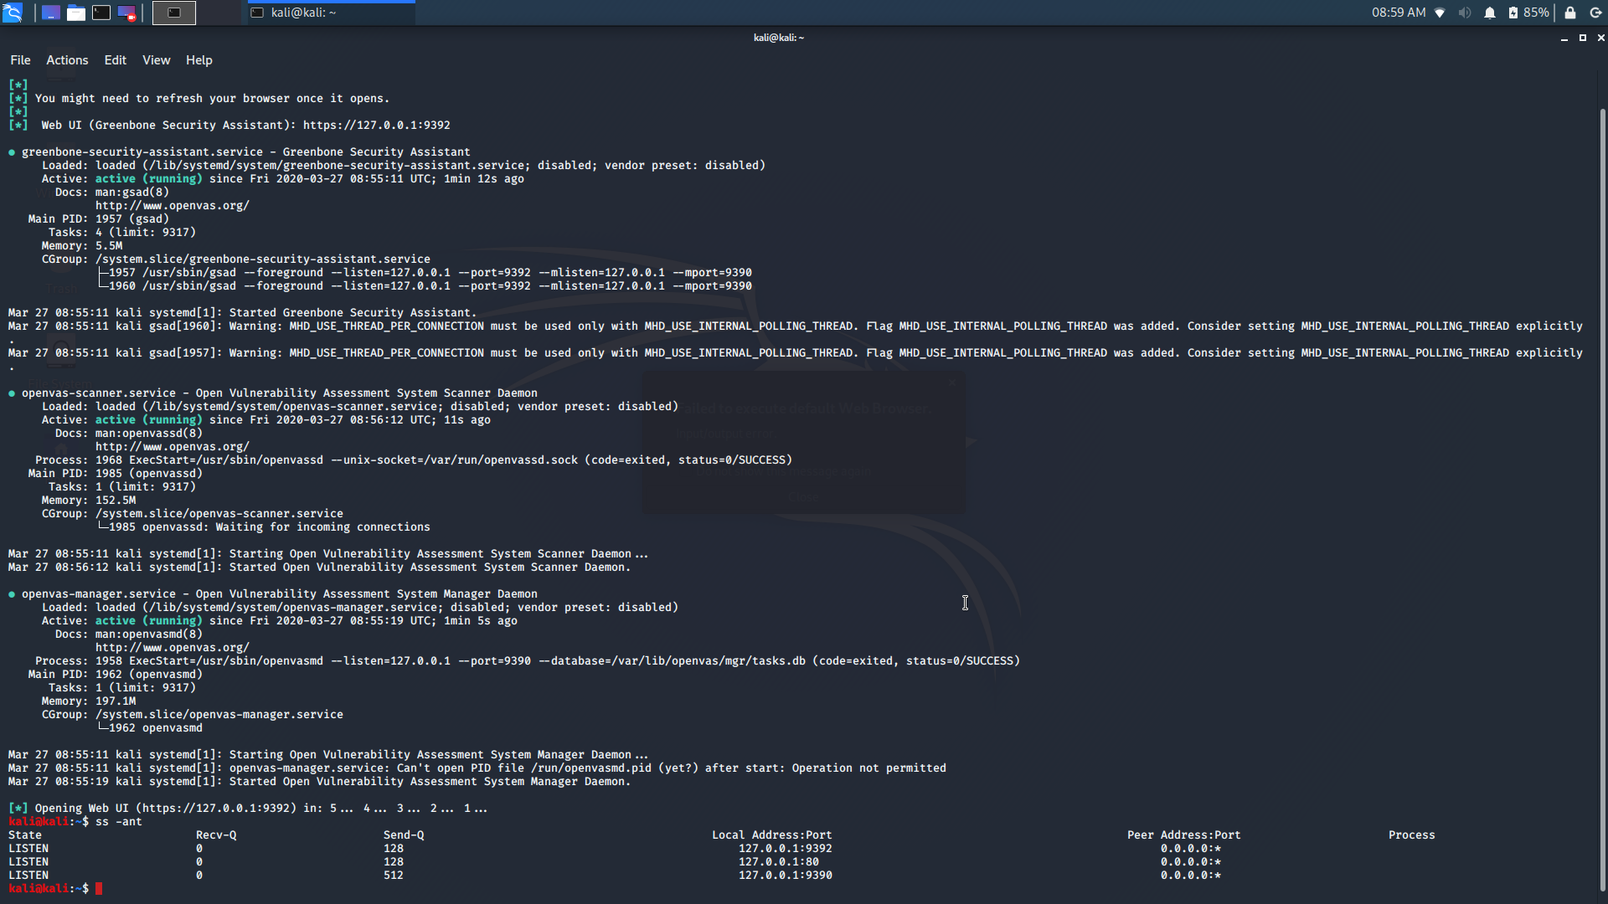Select the kali@kali taskbar window button
The width and height of the screenshot is (1608, 904).
(331, 13)
